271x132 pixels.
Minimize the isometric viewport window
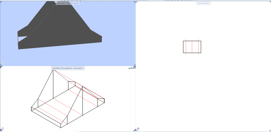pos(129,68)
